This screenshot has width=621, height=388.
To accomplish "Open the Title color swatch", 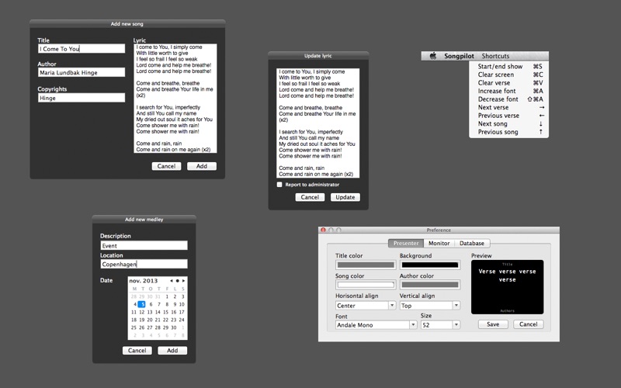I will pos(366,265).
